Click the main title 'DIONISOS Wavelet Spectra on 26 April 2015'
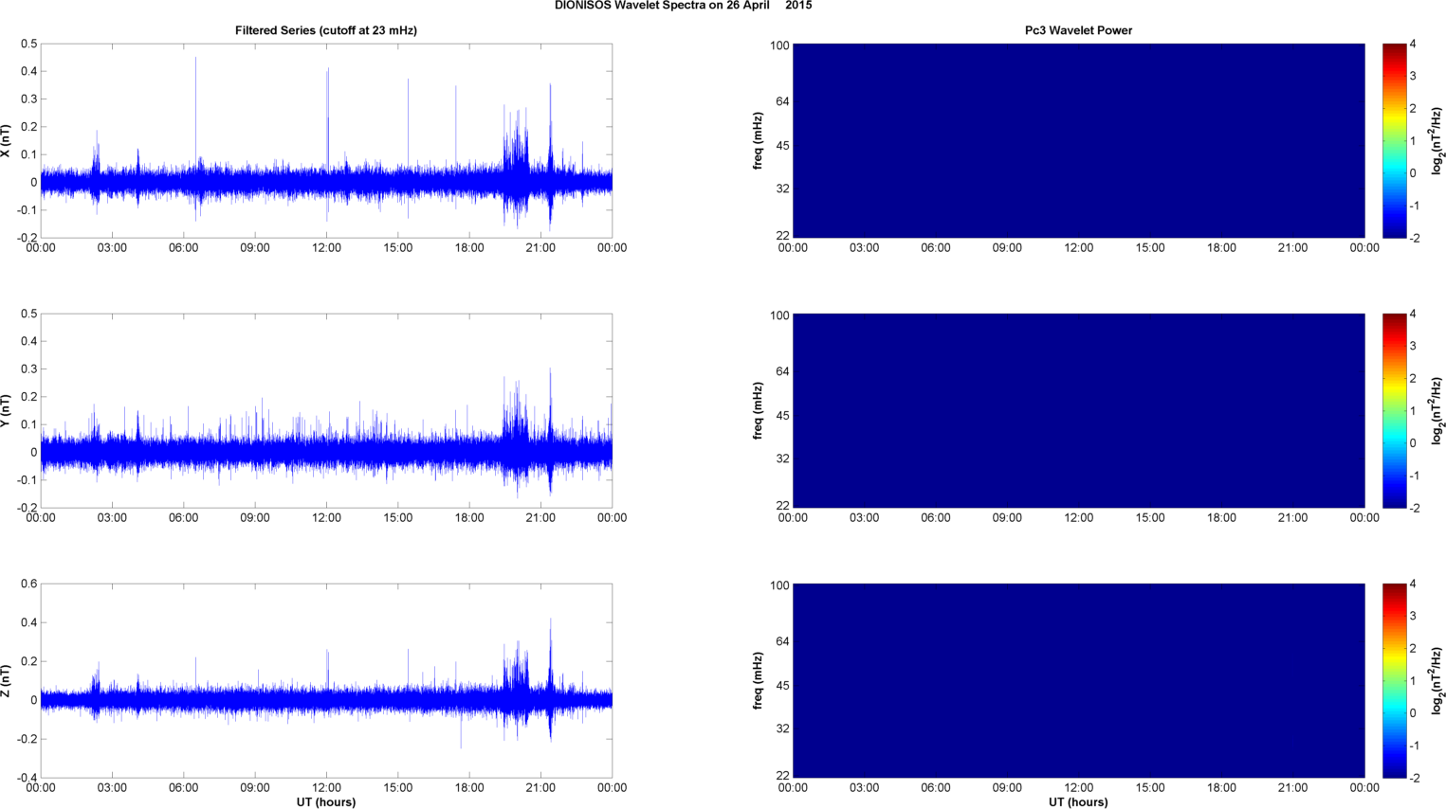The height and width of the screenshot is (809, 1446). click(x=683, y=6)
